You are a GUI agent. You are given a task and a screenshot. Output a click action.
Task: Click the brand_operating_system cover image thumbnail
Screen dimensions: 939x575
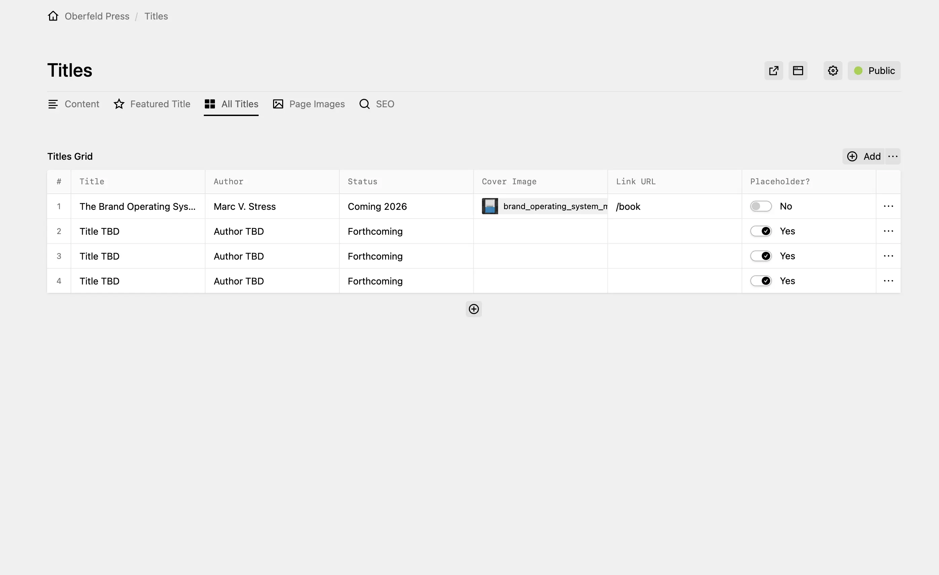489,206
